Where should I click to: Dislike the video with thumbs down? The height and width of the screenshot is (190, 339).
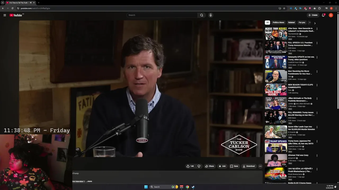click(x=199, y=166)
